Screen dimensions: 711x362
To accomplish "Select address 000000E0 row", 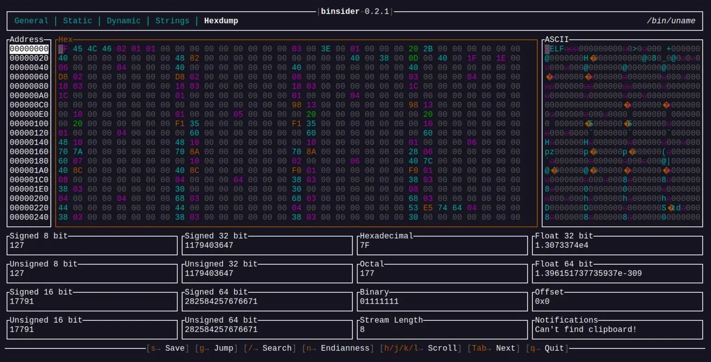I will 29,114.
